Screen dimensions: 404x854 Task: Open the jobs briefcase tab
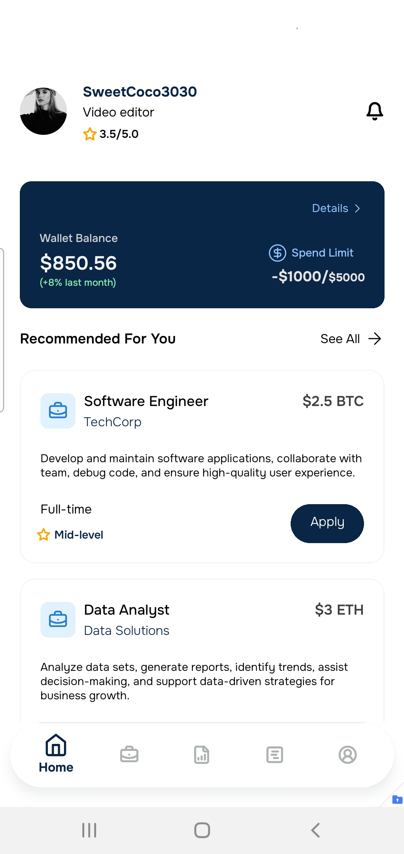tap(129, 754)
